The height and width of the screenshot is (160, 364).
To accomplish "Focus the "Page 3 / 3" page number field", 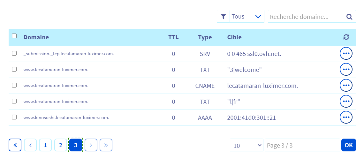I will tap(302, 146).
